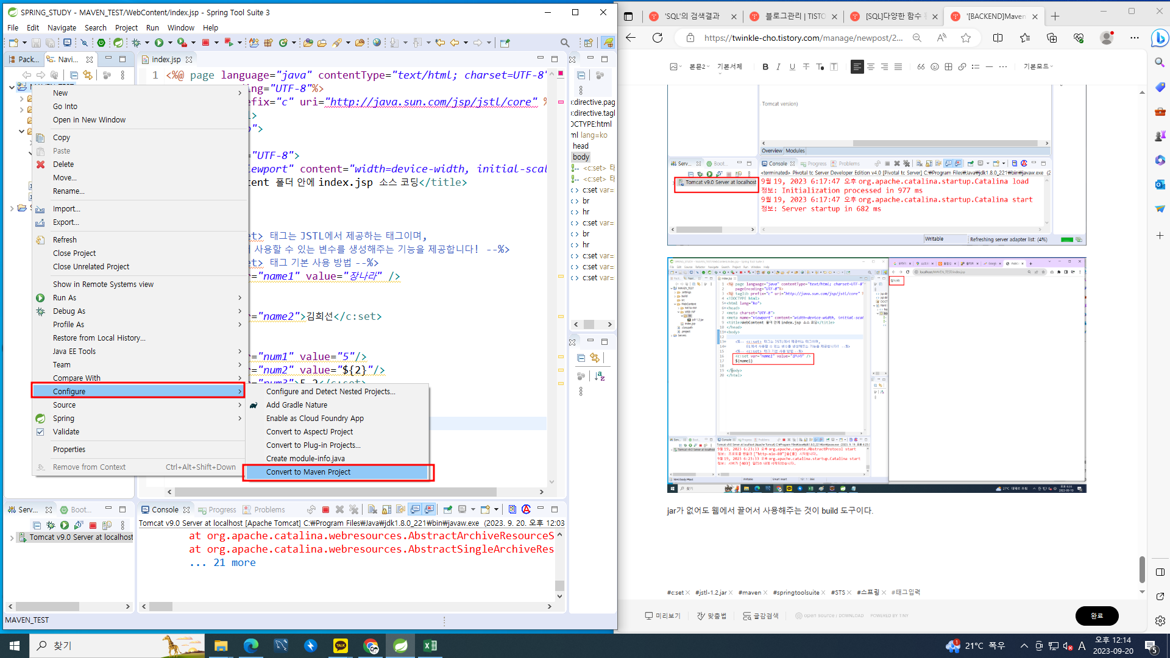Click the 완료 publish button

[1096, 616]
